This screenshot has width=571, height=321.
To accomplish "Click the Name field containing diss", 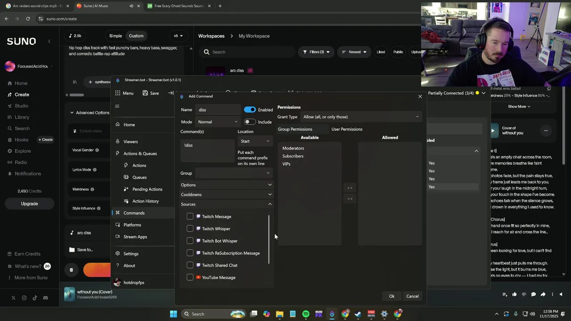I will click(217, 110).
